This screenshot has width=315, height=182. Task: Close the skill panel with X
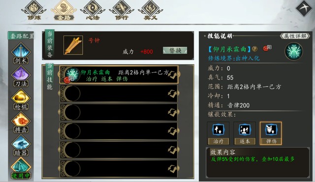pos(304,8)
